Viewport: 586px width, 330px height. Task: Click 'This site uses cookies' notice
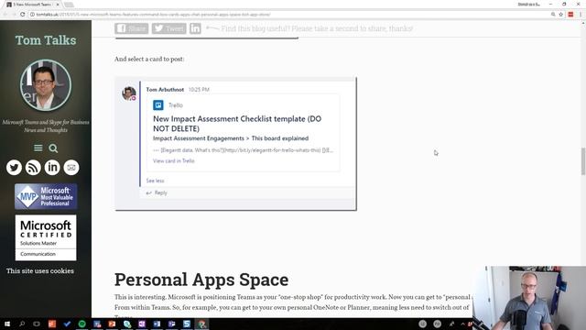(40, 271)
